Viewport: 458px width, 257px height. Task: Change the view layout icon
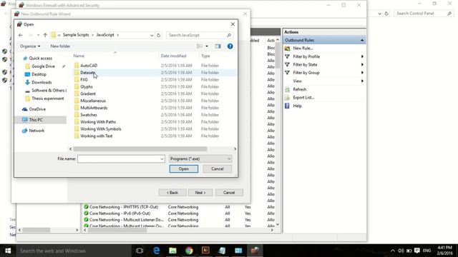200,46
